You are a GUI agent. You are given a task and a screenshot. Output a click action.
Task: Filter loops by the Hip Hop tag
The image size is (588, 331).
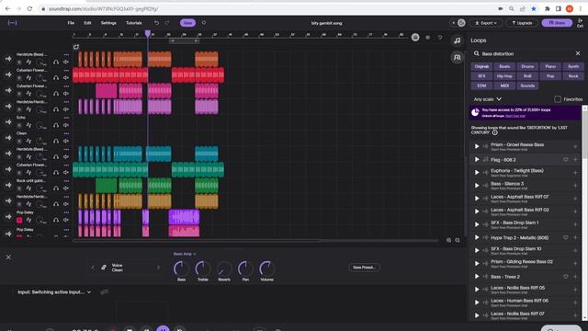[504, 76]
